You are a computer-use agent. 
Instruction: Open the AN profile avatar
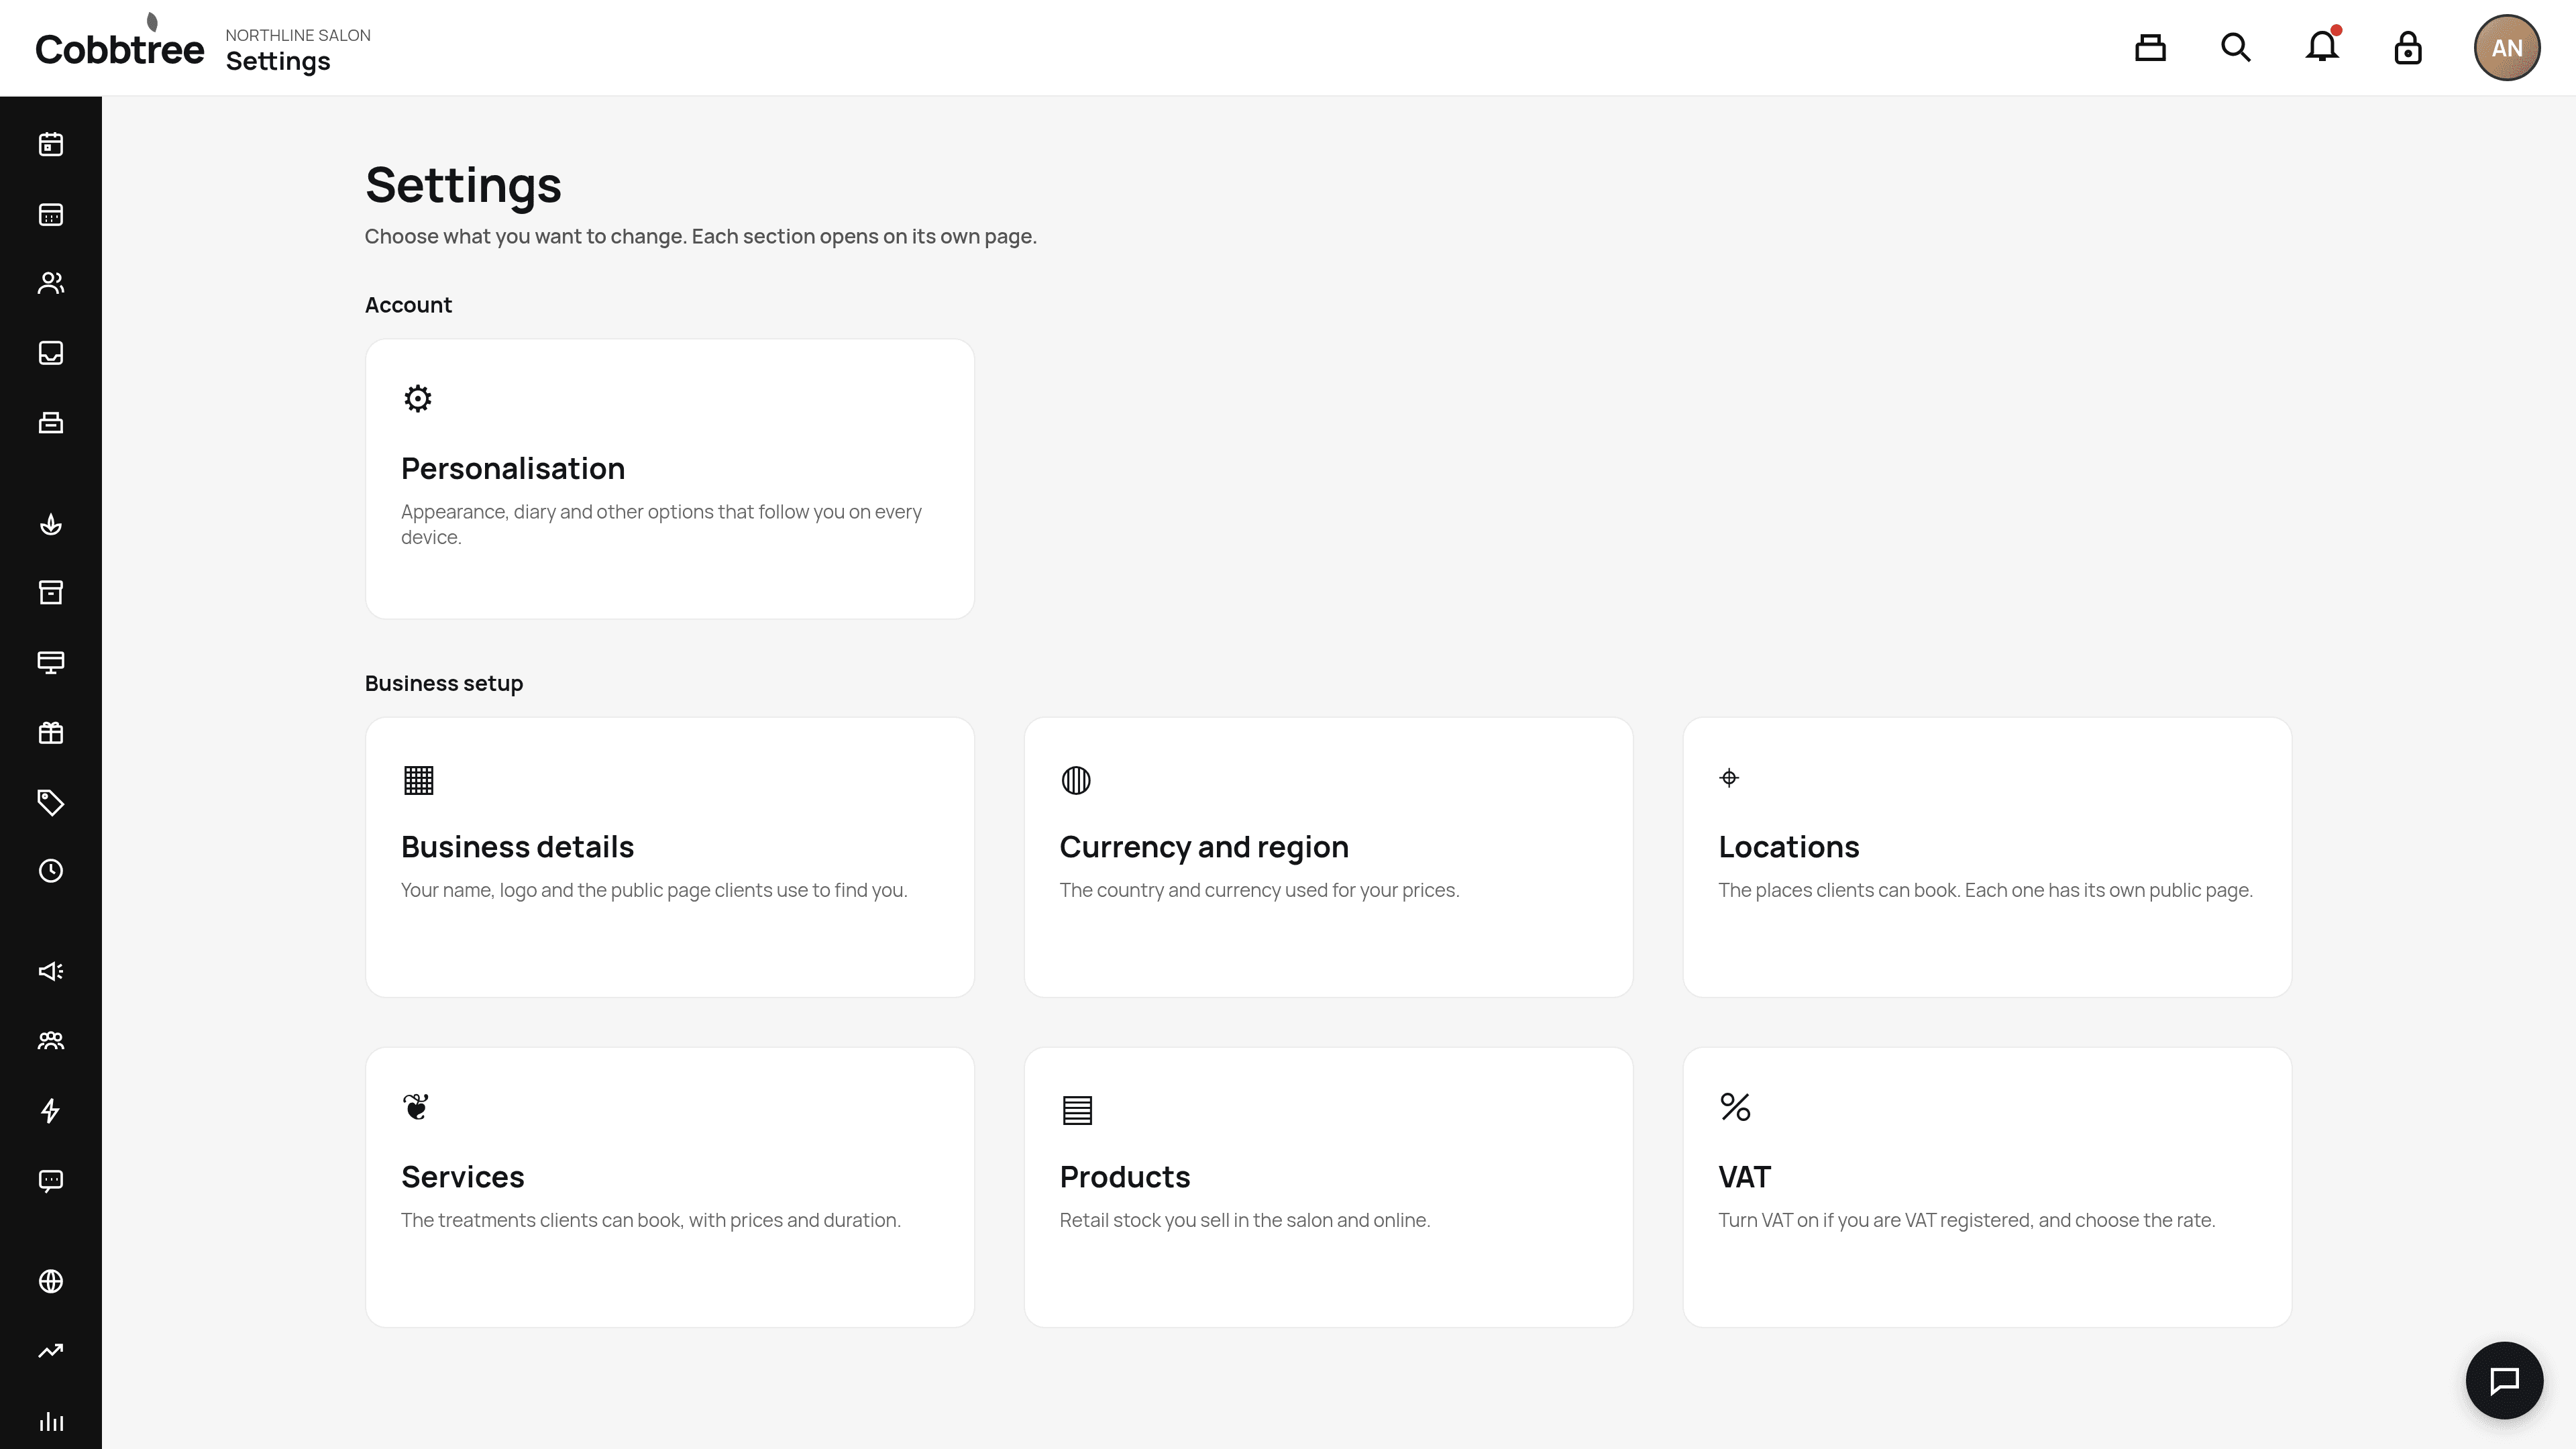click(2507, 47)
